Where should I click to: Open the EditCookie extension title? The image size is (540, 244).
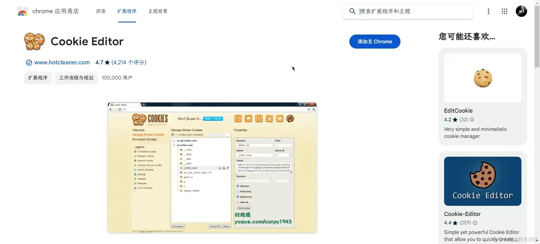pos(458,111)
